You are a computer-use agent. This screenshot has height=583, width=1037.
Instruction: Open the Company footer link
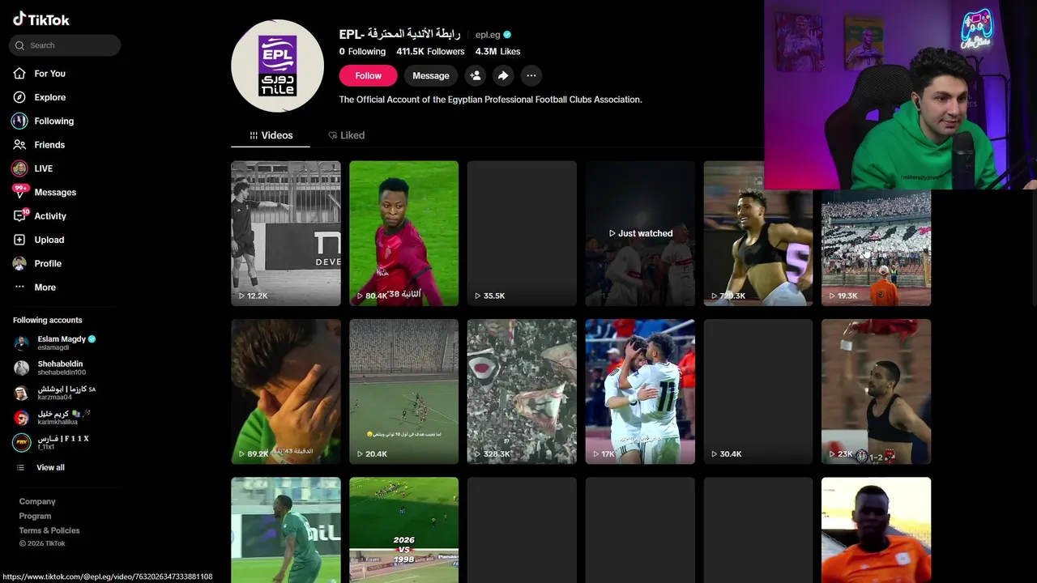click(37, 502)
